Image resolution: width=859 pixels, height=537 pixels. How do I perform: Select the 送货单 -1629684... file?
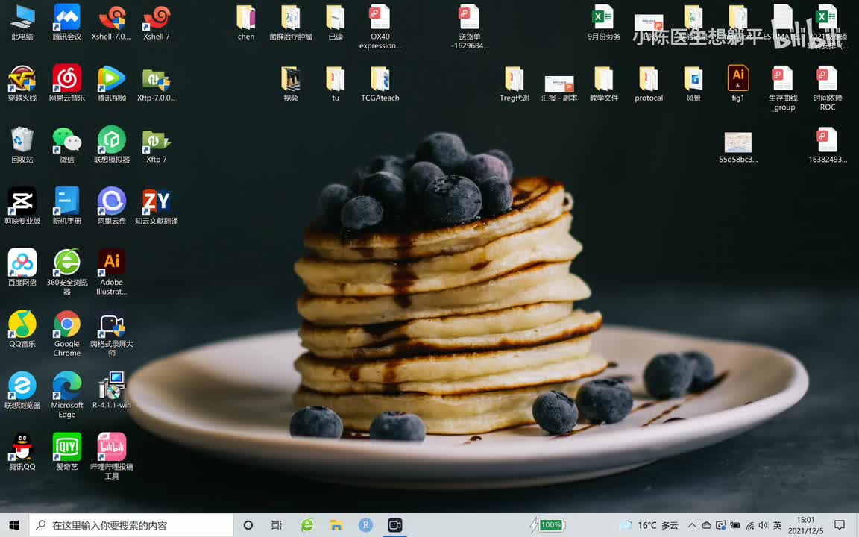[x=470, y=27]
